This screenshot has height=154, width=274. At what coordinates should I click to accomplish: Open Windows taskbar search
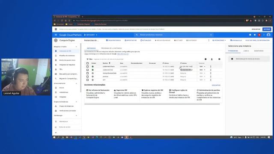[x=58, y=137]
